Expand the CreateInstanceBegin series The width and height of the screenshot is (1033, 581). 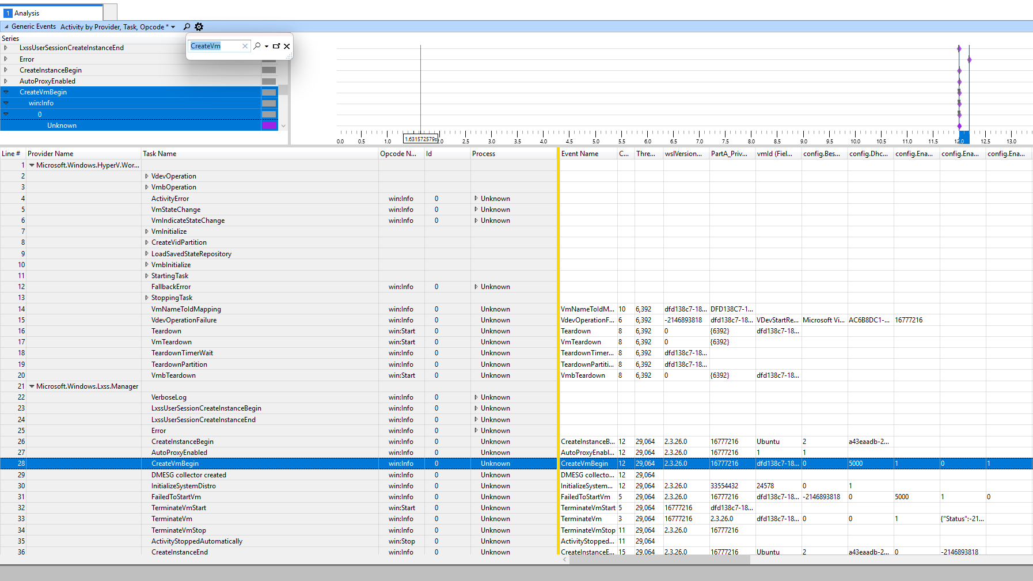click(6, 70)
